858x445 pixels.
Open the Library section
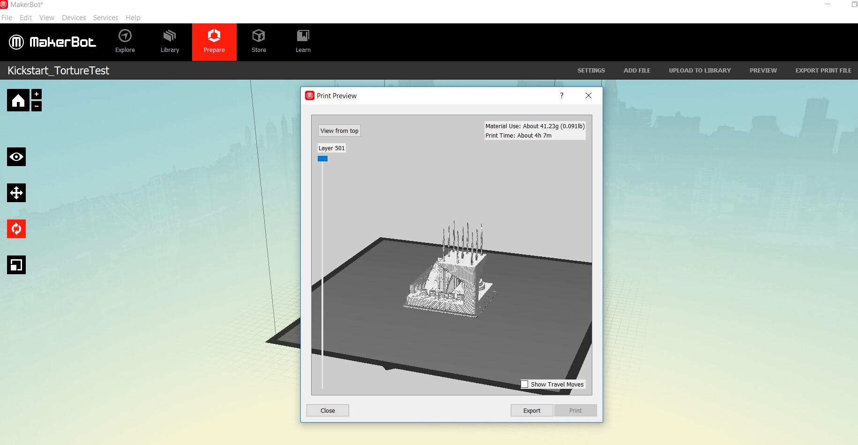tap(170, 42)
